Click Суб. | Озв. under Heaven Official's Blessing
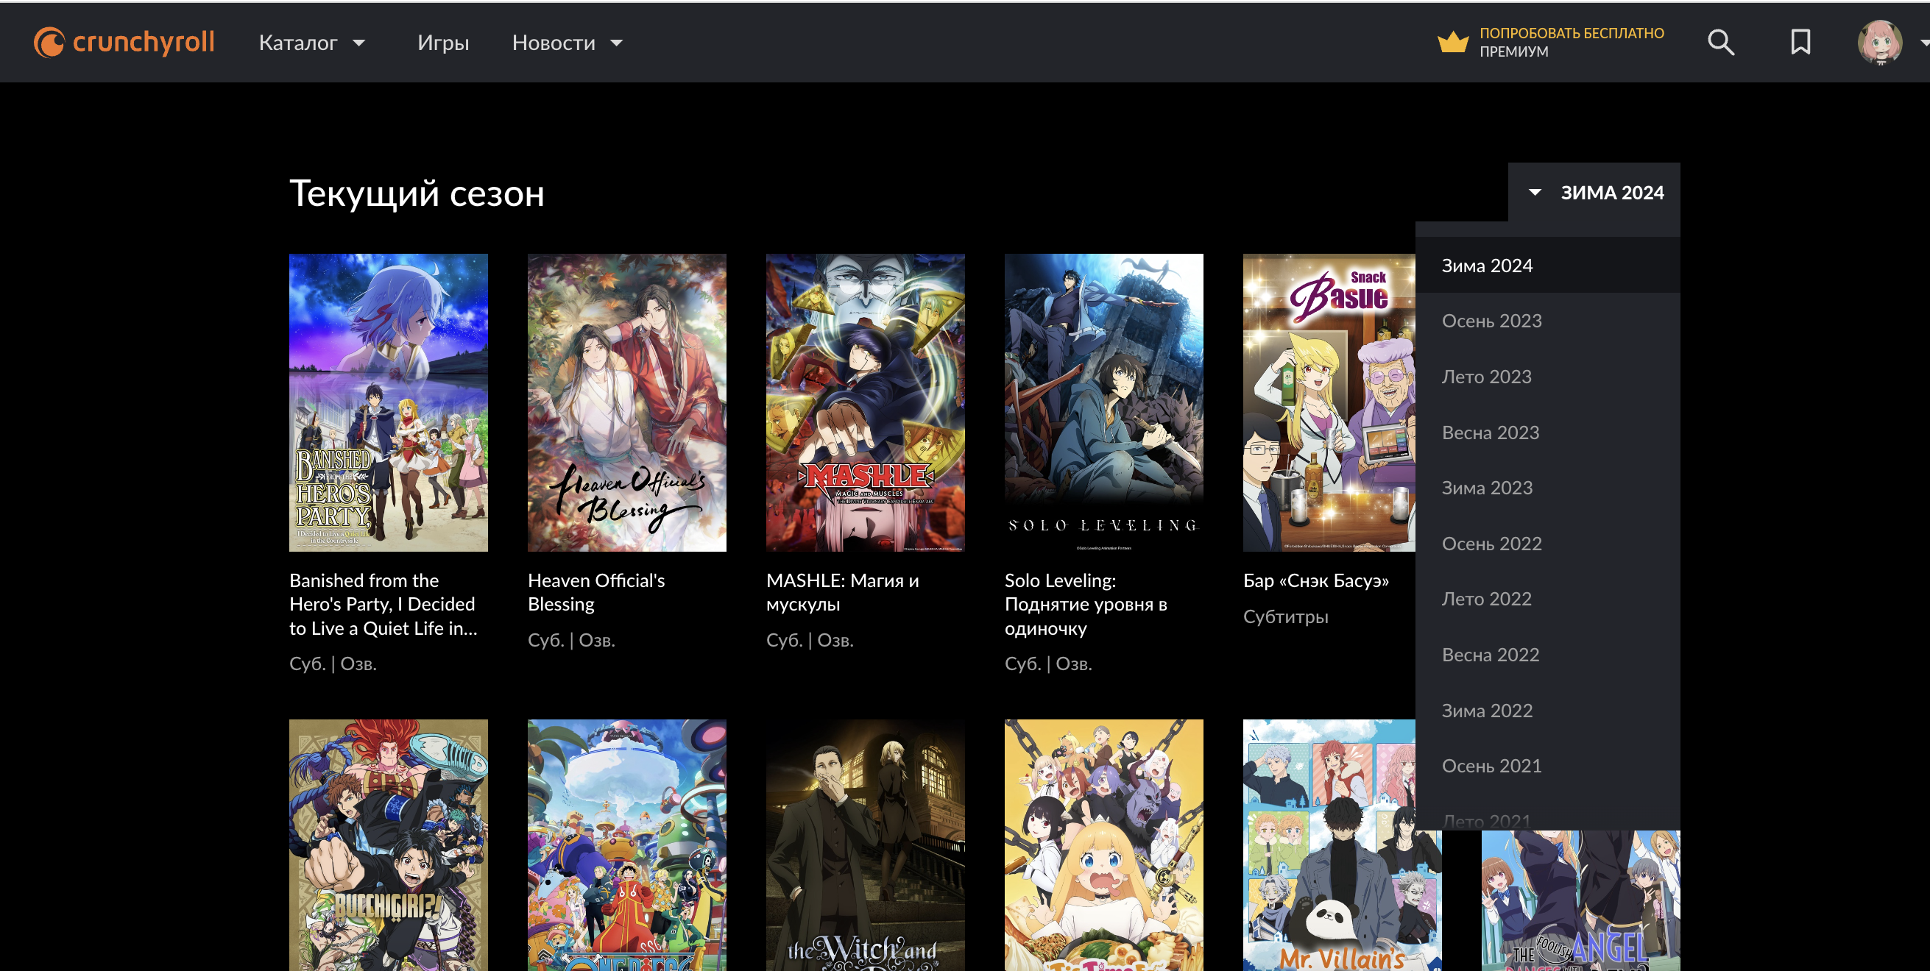Viewport: 1930px width, 971px height. click(571, 640)
